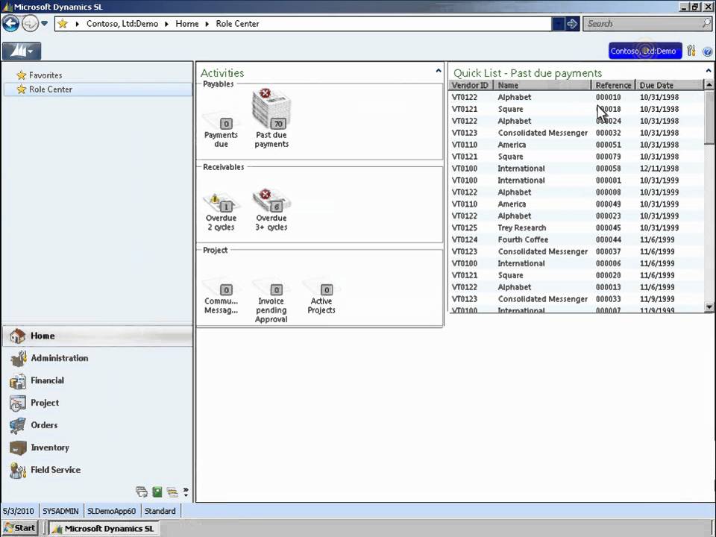Viewport: 716px width, 537px height.
Task: Click the Microsoft Dynamics SL taskbar button
Action: pyautogui.click(x=104, y=528)
